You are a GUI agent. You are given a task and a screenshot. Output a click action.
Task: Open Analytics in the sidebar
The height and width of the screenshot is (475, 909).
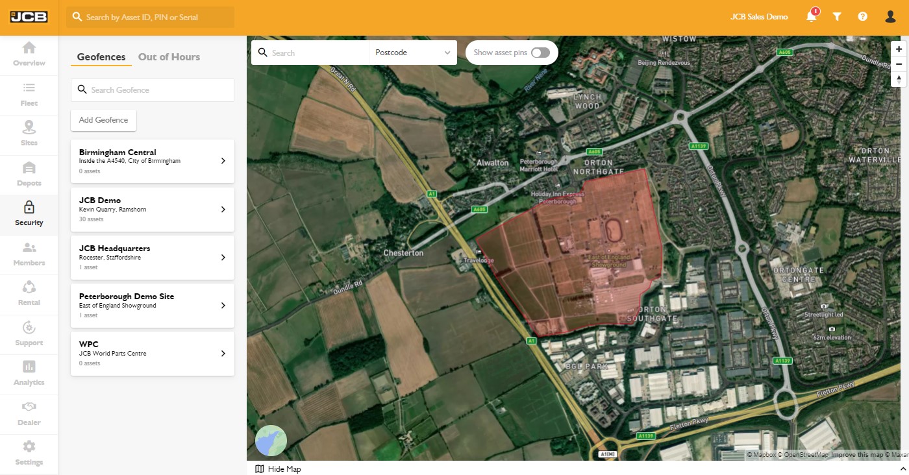[x=29, y=374]
